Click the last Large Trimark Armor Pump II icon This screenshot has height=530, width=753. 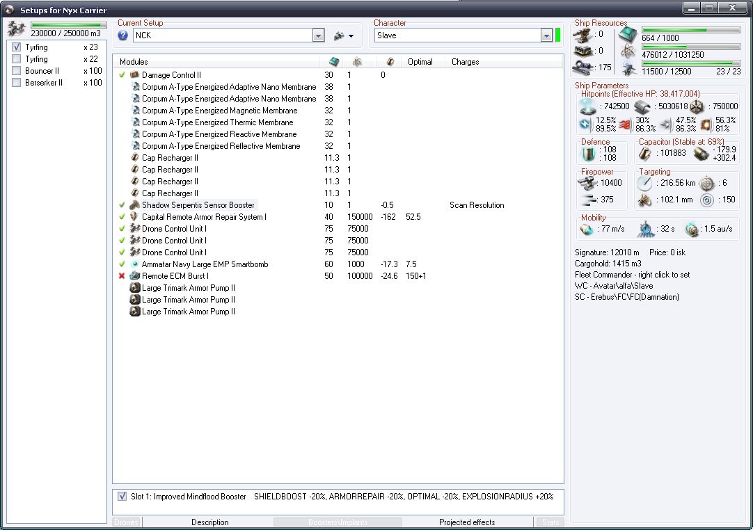click(135, 311)
